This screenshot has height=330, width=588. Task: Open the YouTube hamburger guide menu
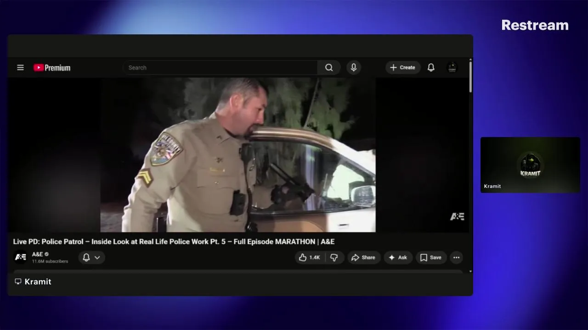[20, 67]
